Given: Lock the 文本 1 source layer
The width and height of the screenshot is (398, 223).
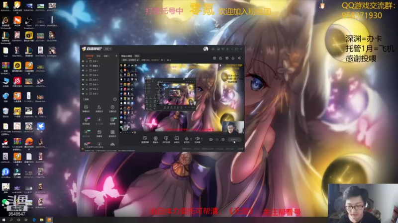Looking at the screenshot, I should 87,61.
